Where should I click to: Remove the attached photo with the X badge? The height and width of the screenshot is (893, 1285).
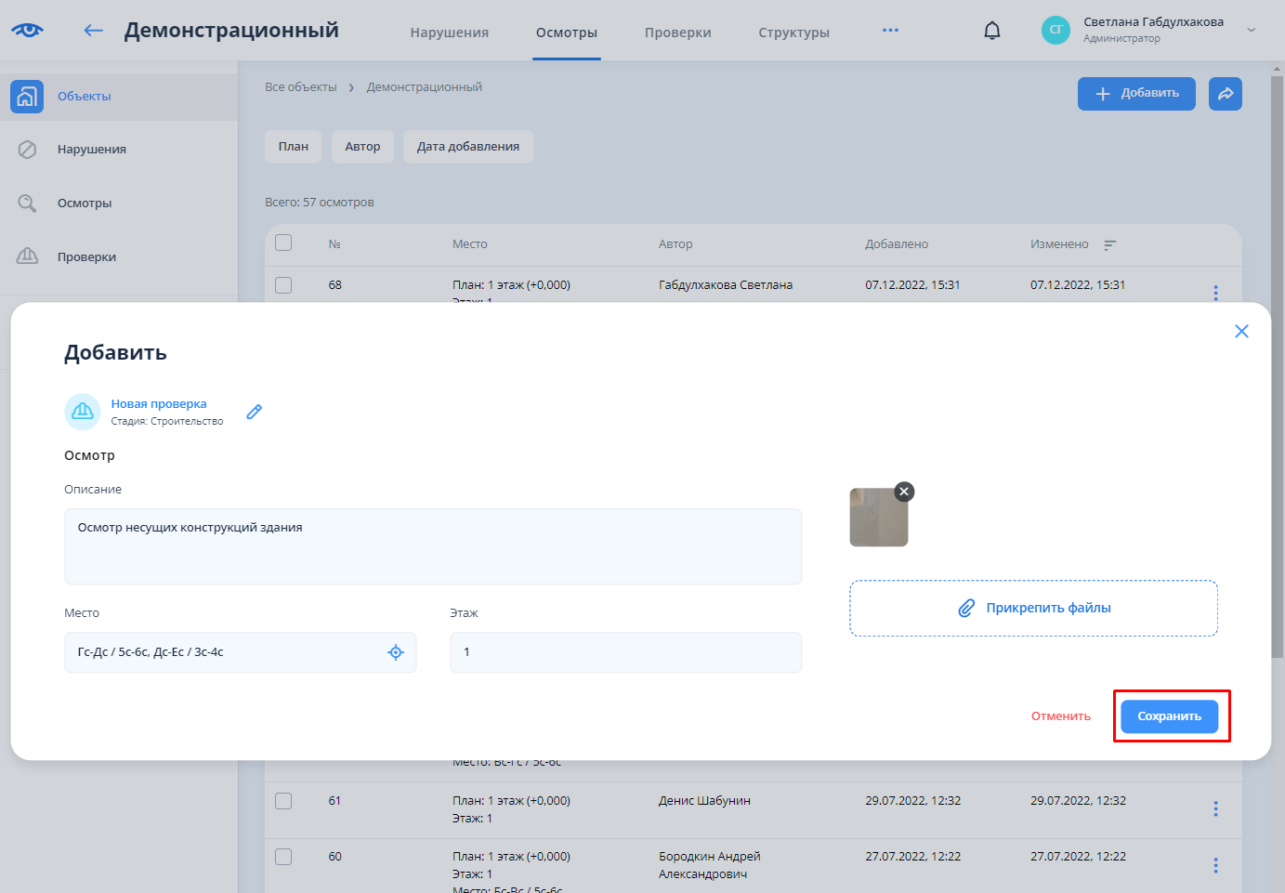(903, 492)
